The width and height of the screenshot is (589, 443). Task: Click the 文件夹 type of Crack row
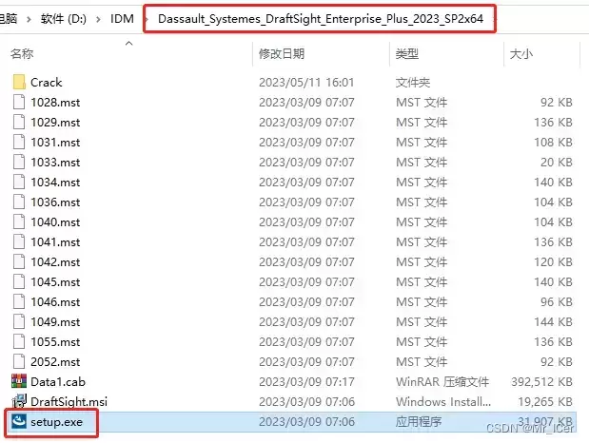413,82
